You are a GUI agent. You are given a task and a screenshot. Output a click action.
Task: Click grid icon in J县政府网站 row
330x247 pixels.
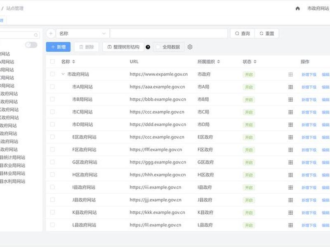click(291, 200)
